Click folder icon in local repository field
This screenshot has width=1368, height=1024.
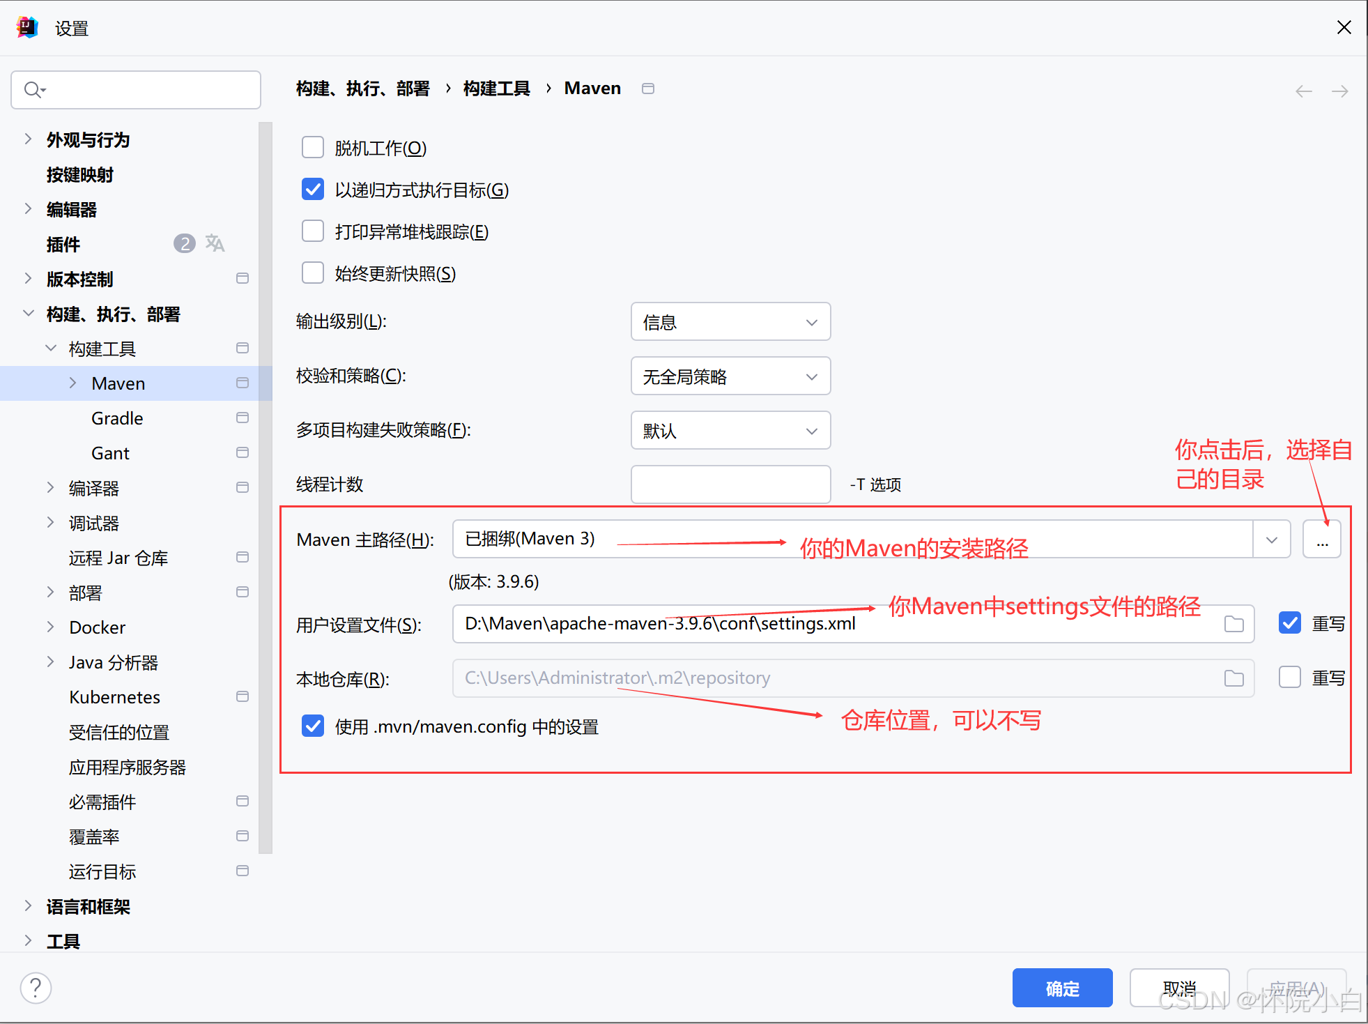[x=1233, y=678]
